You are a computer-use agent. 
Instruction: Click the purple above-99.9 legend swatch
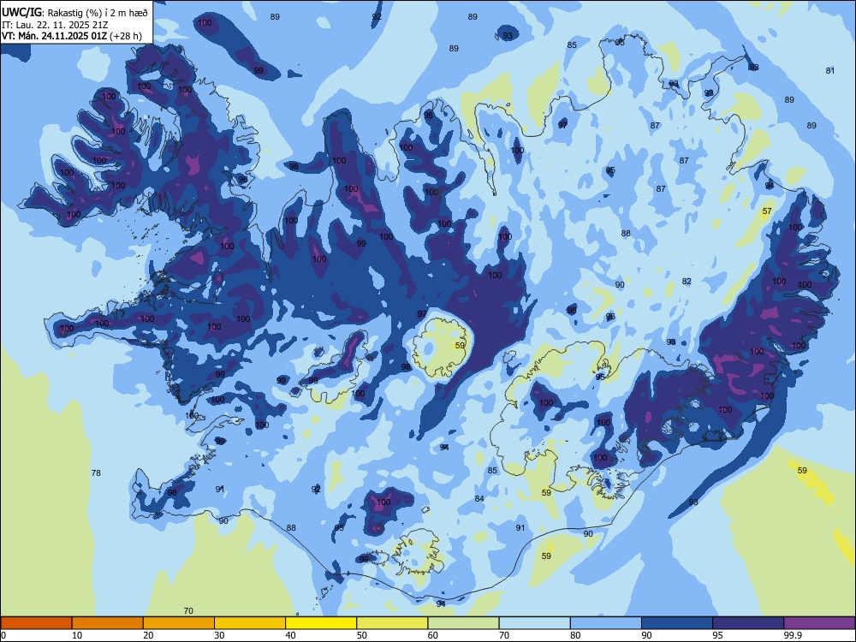coord(819,623)
